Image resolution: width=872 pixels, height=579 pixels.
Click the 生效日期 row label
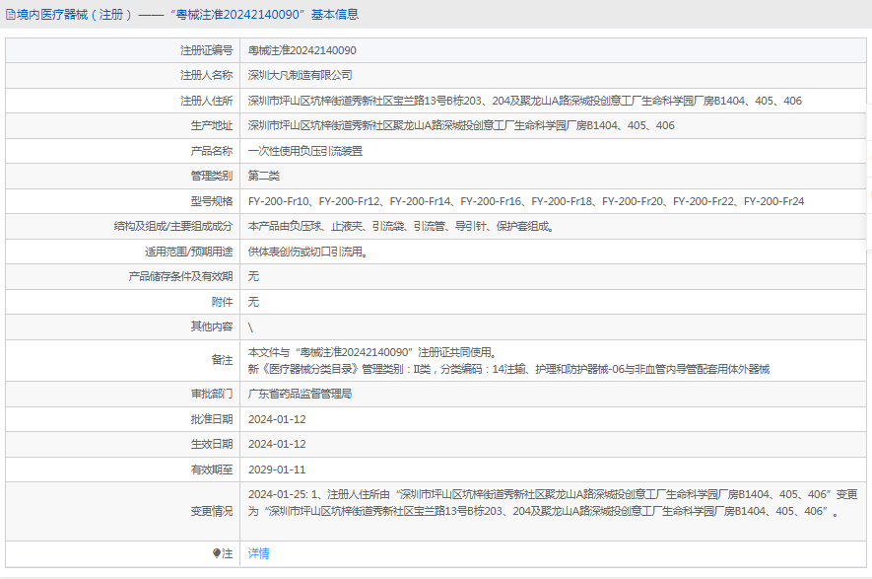tap(212, 444)
